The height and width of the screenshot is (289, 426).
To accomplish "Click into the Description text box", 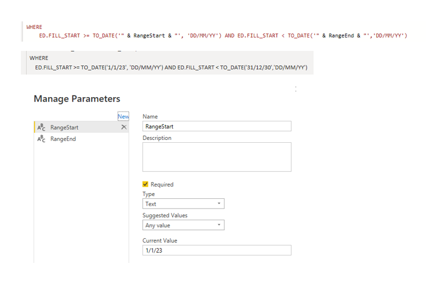I will click(217, 157).
